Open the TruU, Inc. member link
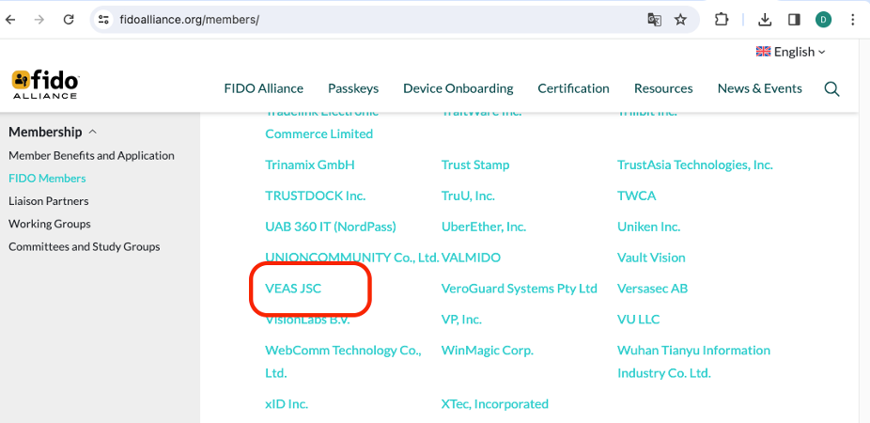 click(x=468, y=196)
